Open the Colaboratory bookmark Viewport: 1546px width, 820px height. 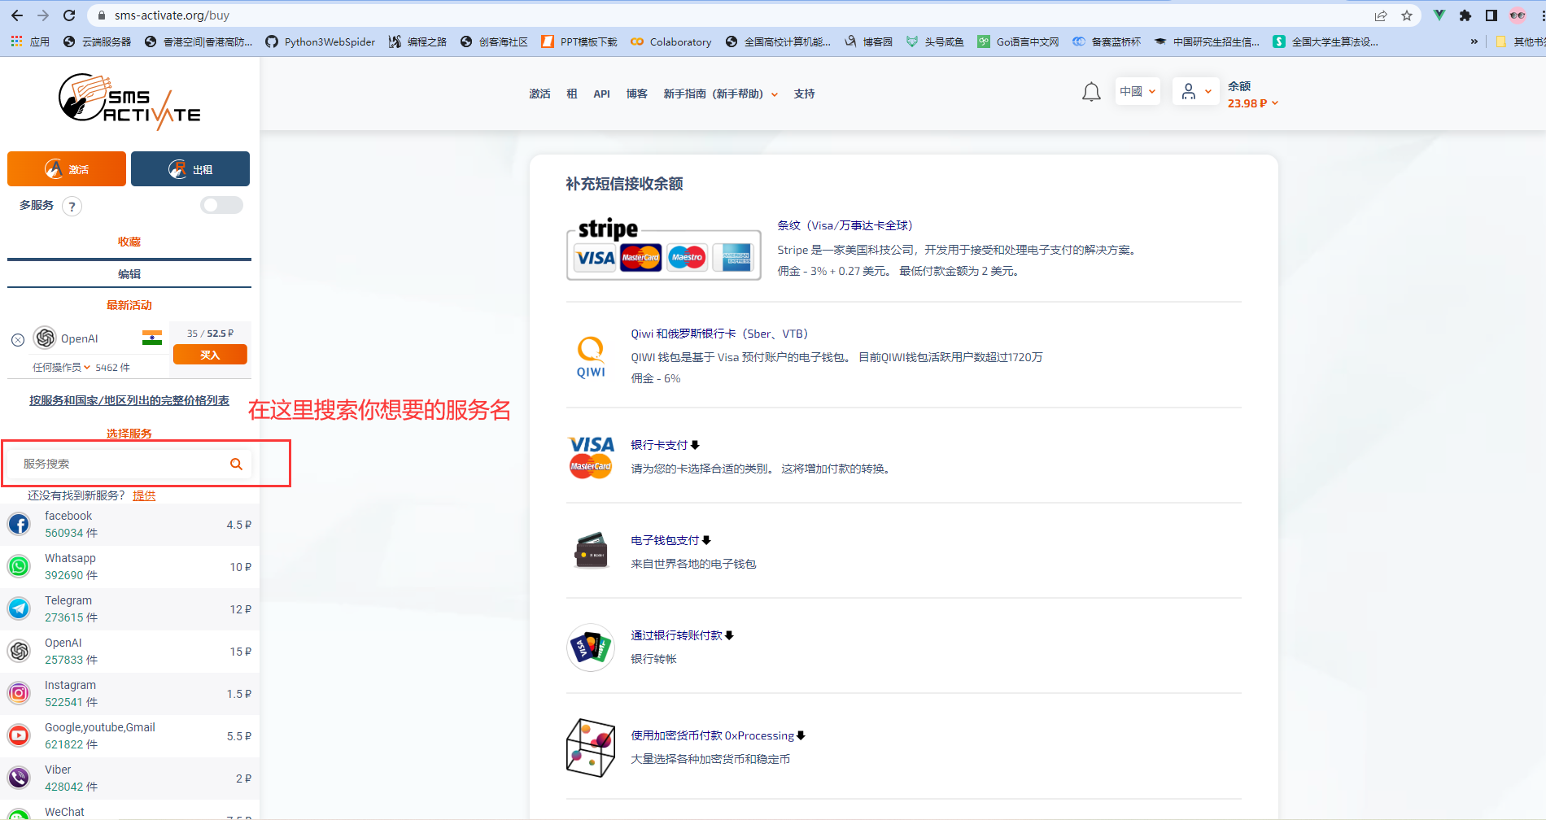671,41
